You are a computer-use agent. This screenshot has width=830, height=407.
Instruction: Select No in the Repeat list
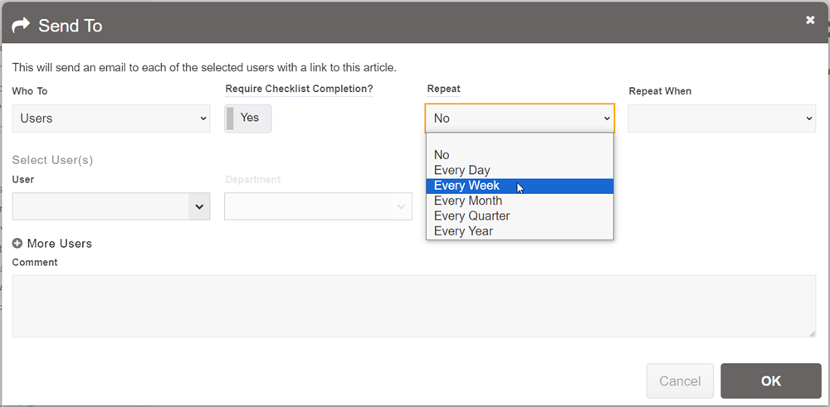click(442, 155)
